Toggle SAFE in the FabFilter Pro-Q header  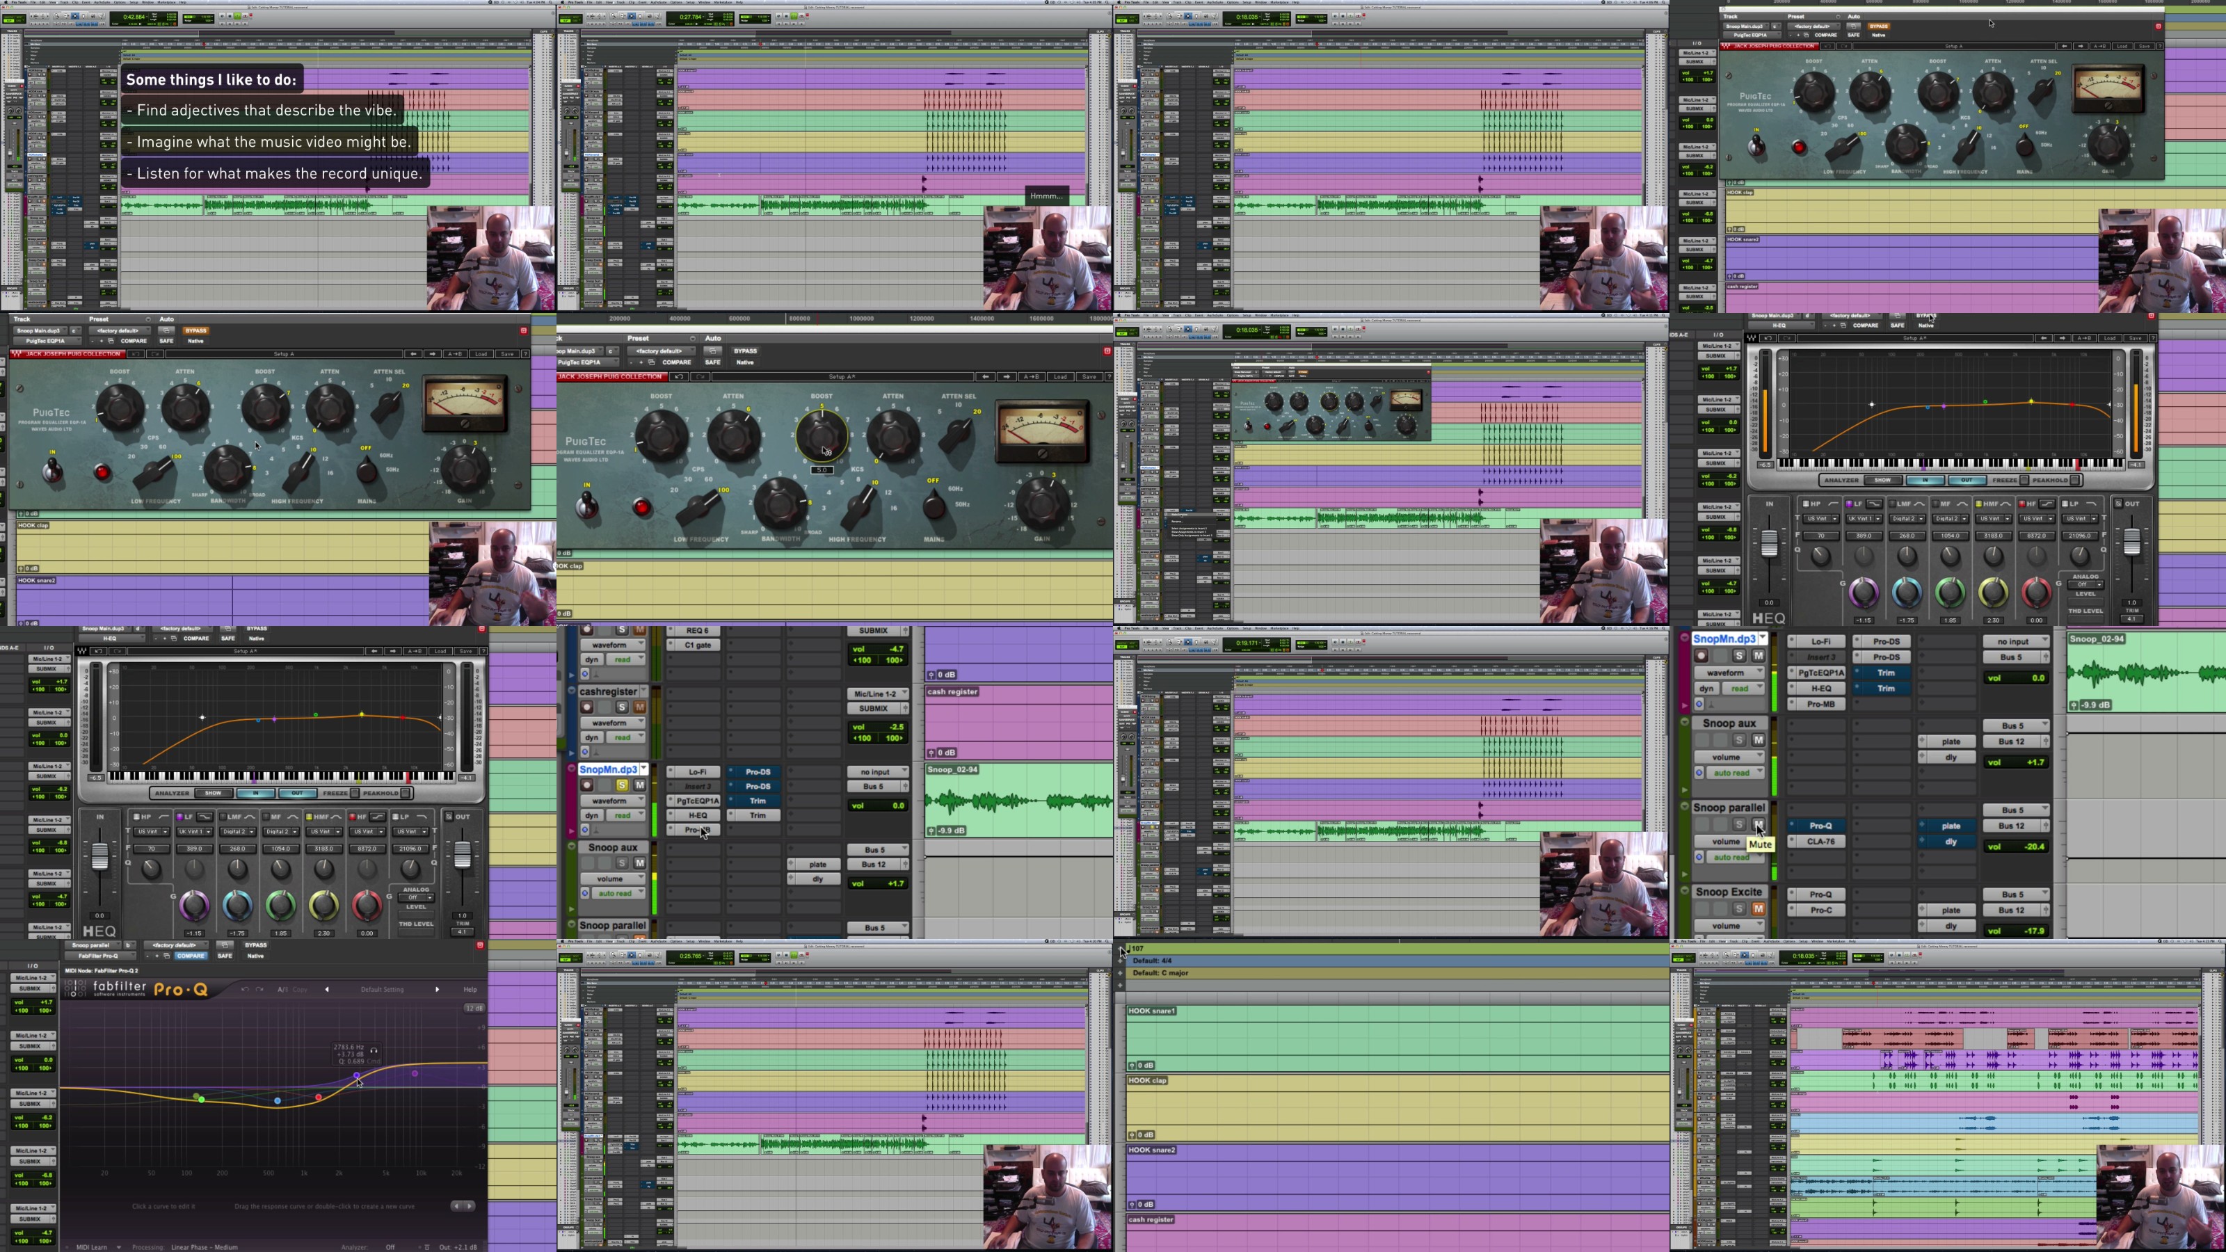[x=225, y=956]
